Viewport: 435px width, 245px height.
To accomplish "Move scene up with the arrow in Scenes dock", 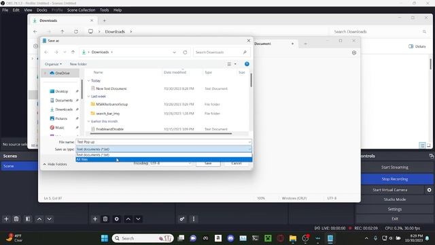I will (39, 219).
